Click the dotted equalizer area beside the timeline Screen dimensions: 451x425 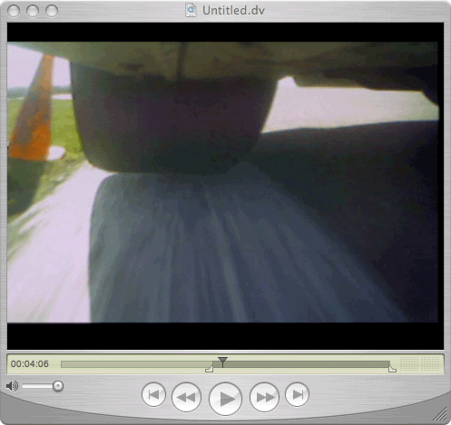pos(420,363)
